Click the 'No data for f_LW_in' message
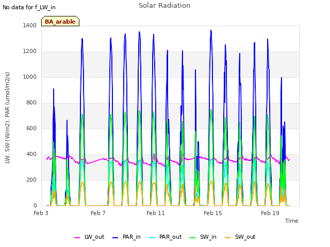This screenshot has height=247, width=330. point(29,7)
